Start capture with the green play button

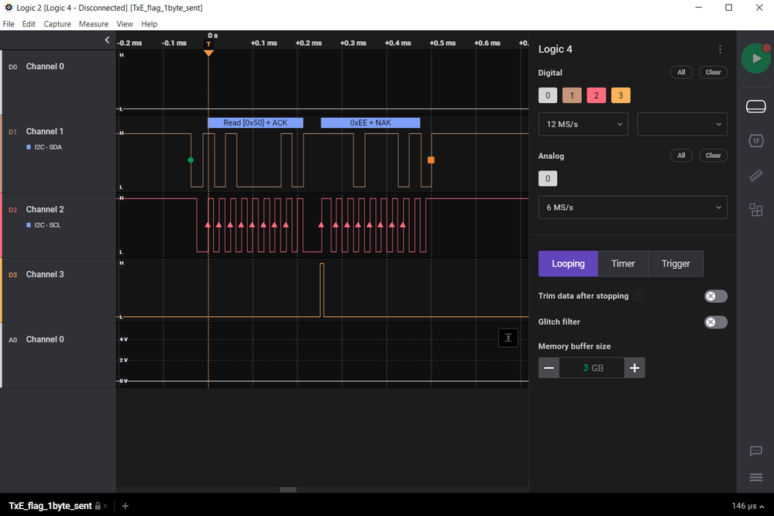point(755,58)
